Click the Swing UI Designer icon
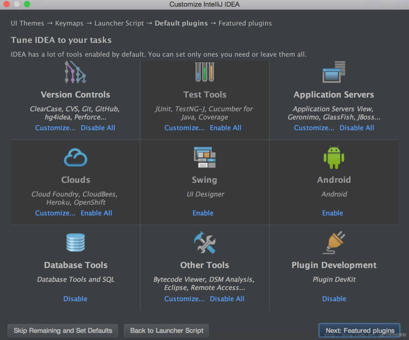Viewport: 409px width, 340px height. coord(204,157)
